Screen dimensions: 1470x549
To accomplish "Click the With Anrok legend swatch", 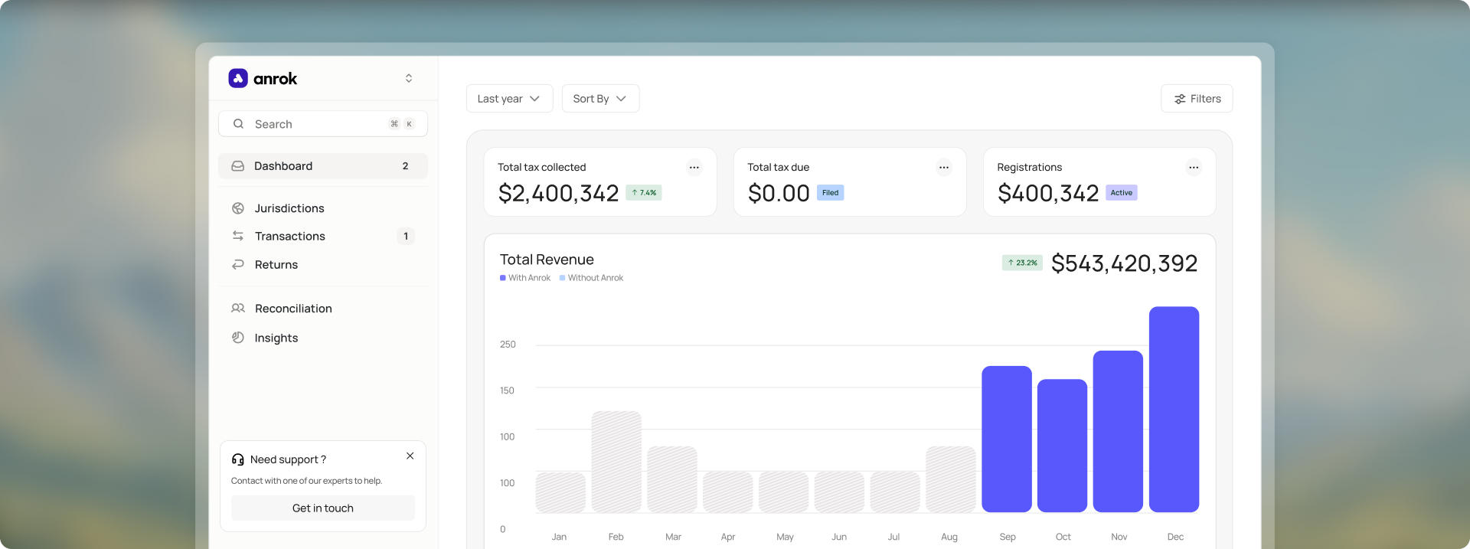I will tap(503, 278).
